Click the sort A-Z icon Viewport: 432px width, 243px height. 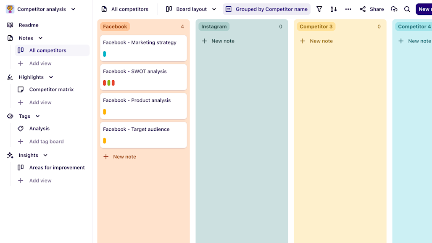click(334, 9)
